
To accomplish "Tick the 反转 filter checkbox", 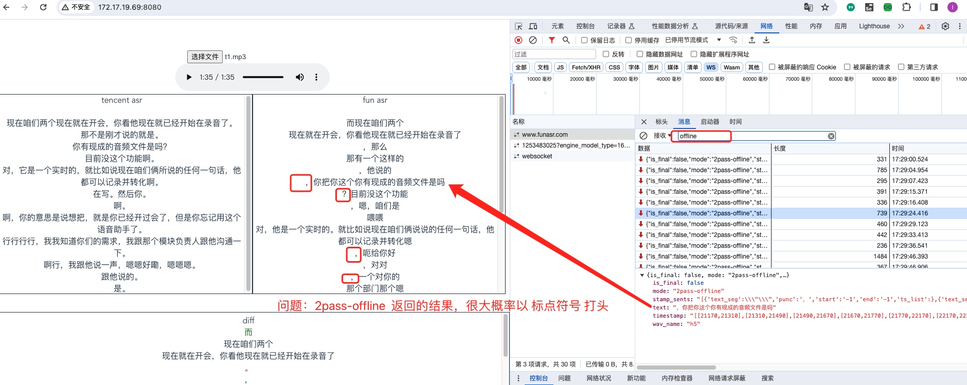I will click(x=606, y=54).
